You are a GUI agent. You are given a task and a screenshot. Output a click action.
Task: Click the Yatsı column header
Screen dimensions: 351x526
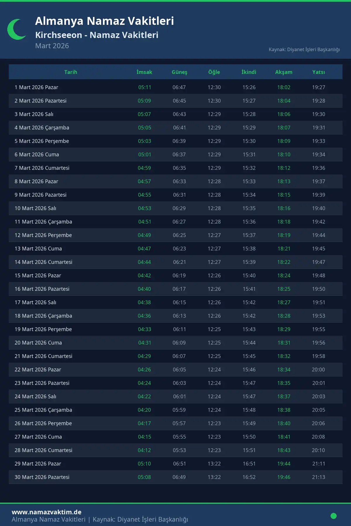319,72
